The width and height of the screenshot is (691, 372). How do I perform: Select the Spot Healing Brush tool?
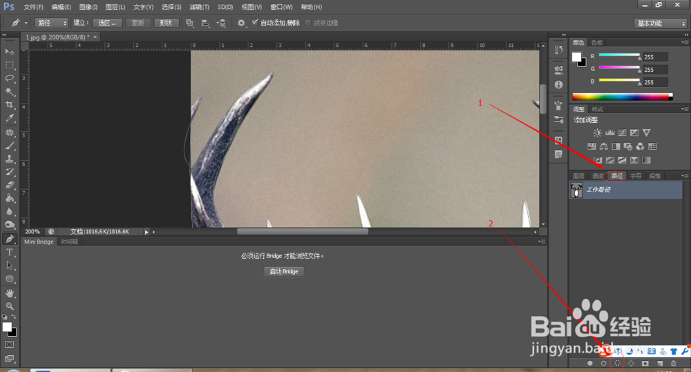click(9, 133)
